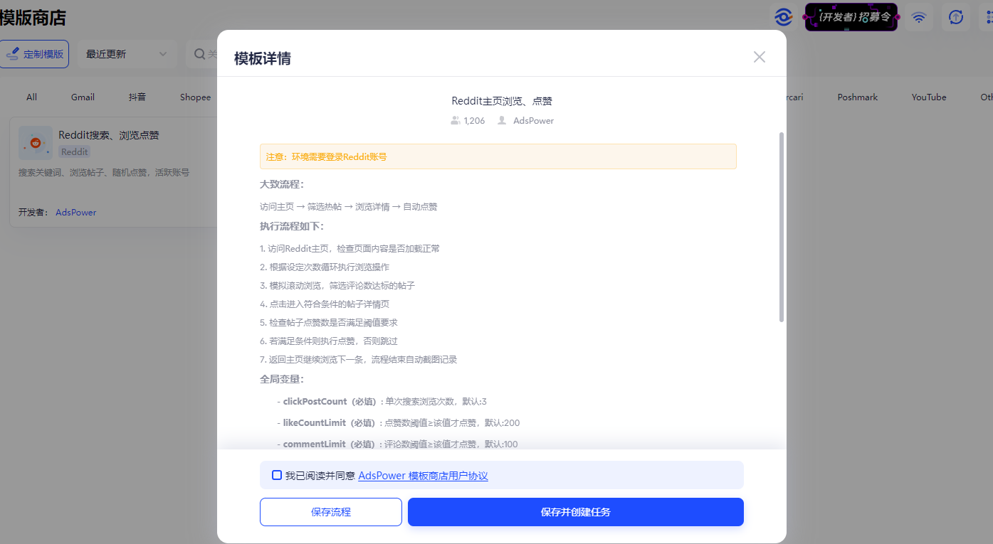Viewport: 993px width, 544px height.
Task: Click the eye-shaped logo icon in the header
Action: click(x=784, y=17)
